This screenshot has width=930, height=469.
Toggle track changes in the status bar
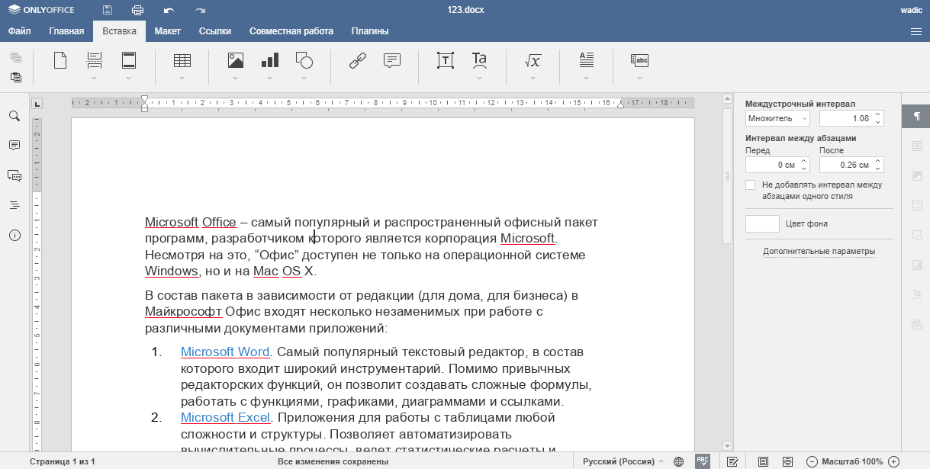click(x=732, y=461)
